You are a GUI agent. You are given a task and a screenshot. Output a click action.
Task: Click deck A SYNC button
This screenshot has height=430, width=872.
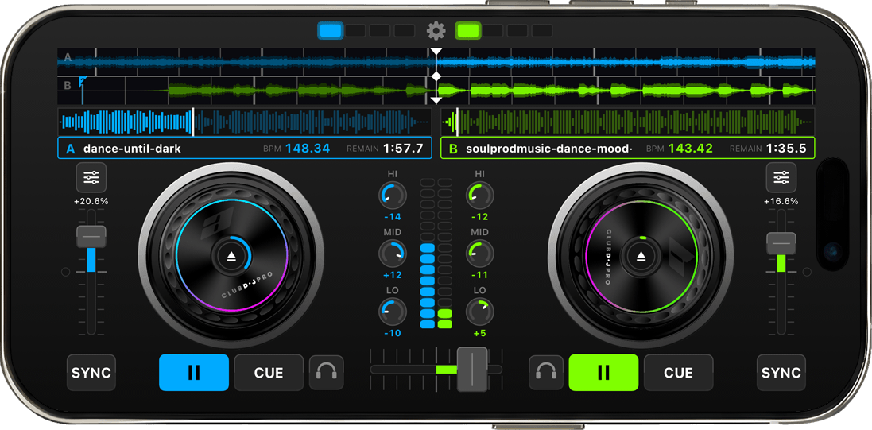(x=91, y=372)
